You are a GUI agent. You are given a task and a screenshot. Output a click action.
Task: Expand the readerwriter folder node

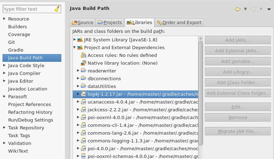[x=78, y=70]
